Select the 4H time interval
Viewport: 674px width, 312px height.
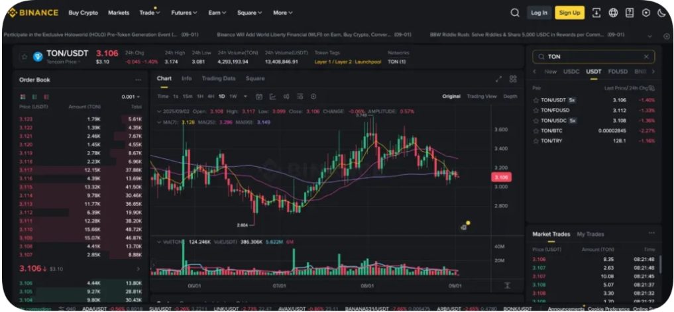point(211,96)
